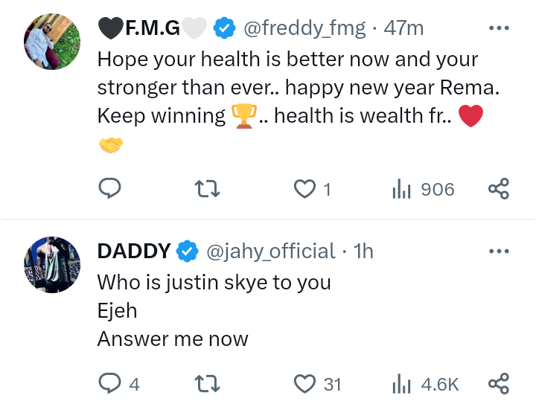Open more options for DADDY tweet

click(497, 251)
